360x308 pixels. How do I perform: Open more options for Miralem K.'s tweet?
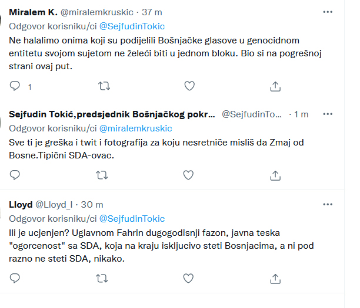click(328, 12)
